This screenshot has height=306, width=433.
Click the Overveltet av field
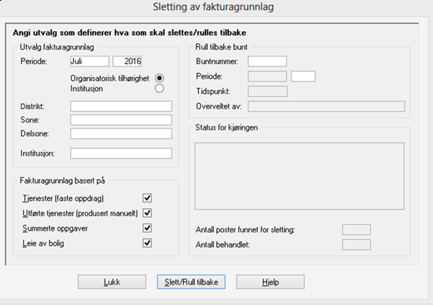click(326, 106)
